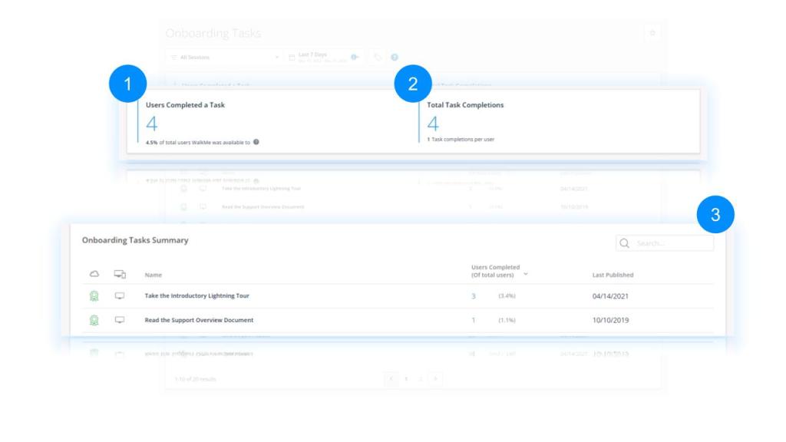Image resolution: width=786 pixels, height=442 pixels.
Task: Open the Last 7 Days date range picker
Action: pyautogui.click(x=322, y=58)
